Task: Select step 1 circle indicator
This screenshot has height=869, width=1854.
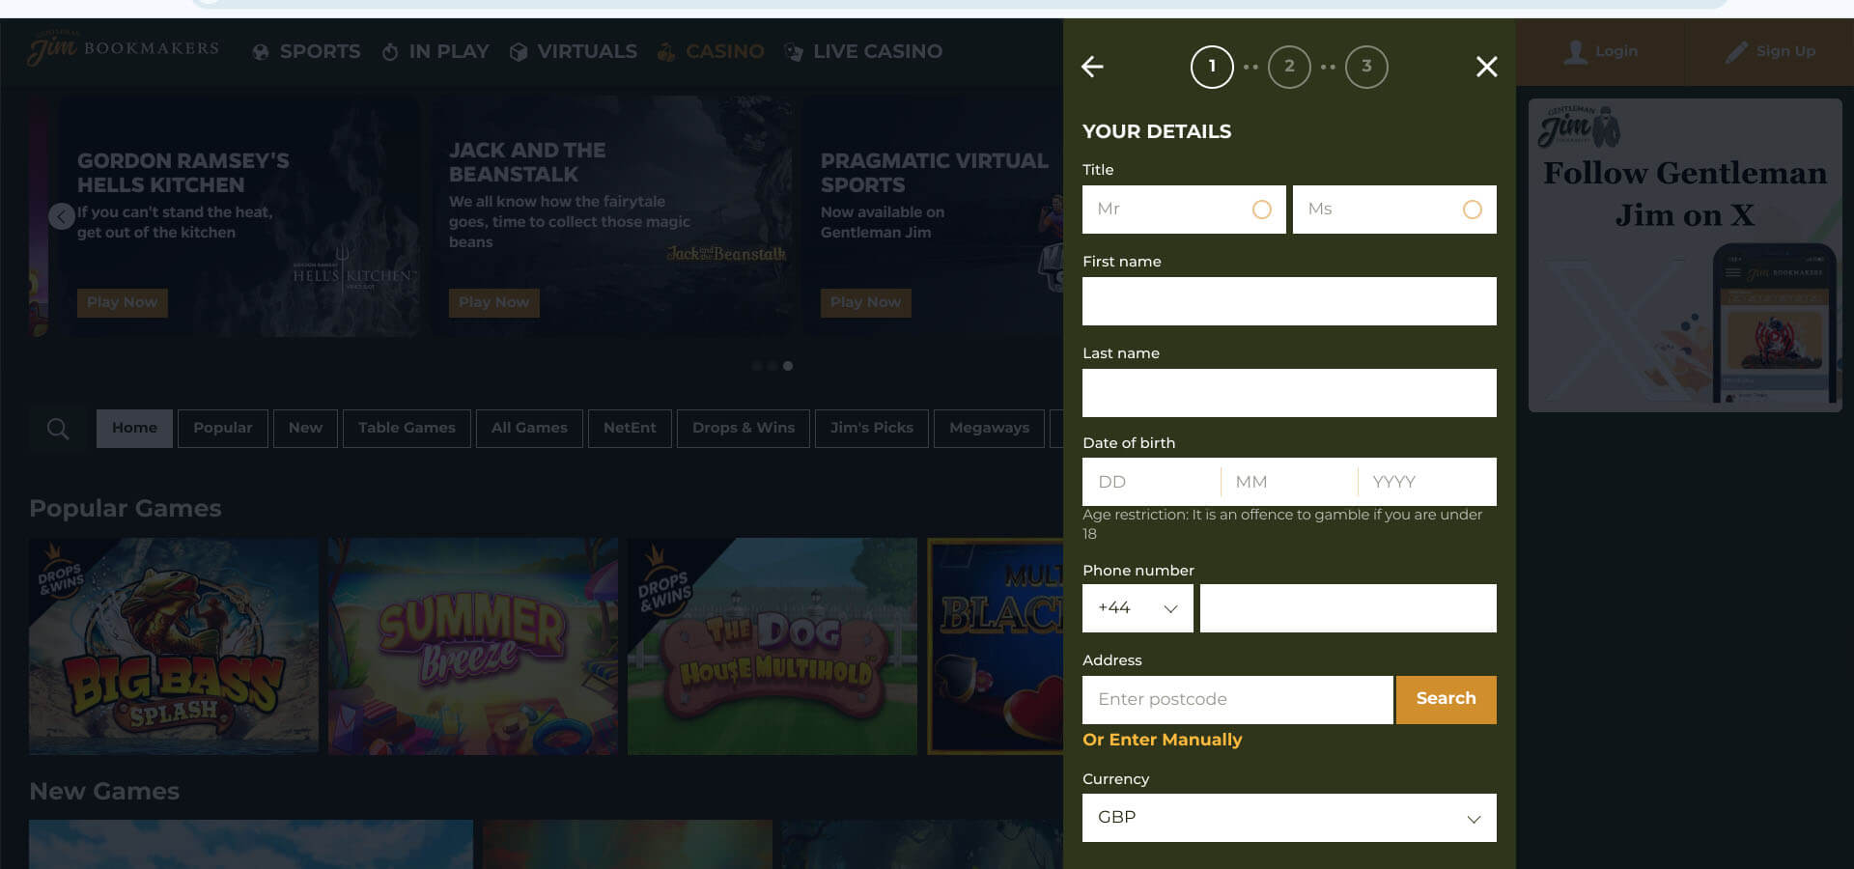Action: coord(1212,67)
